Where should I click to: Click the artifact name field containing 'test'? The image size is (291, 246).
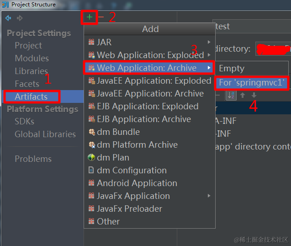coord(252,27)
